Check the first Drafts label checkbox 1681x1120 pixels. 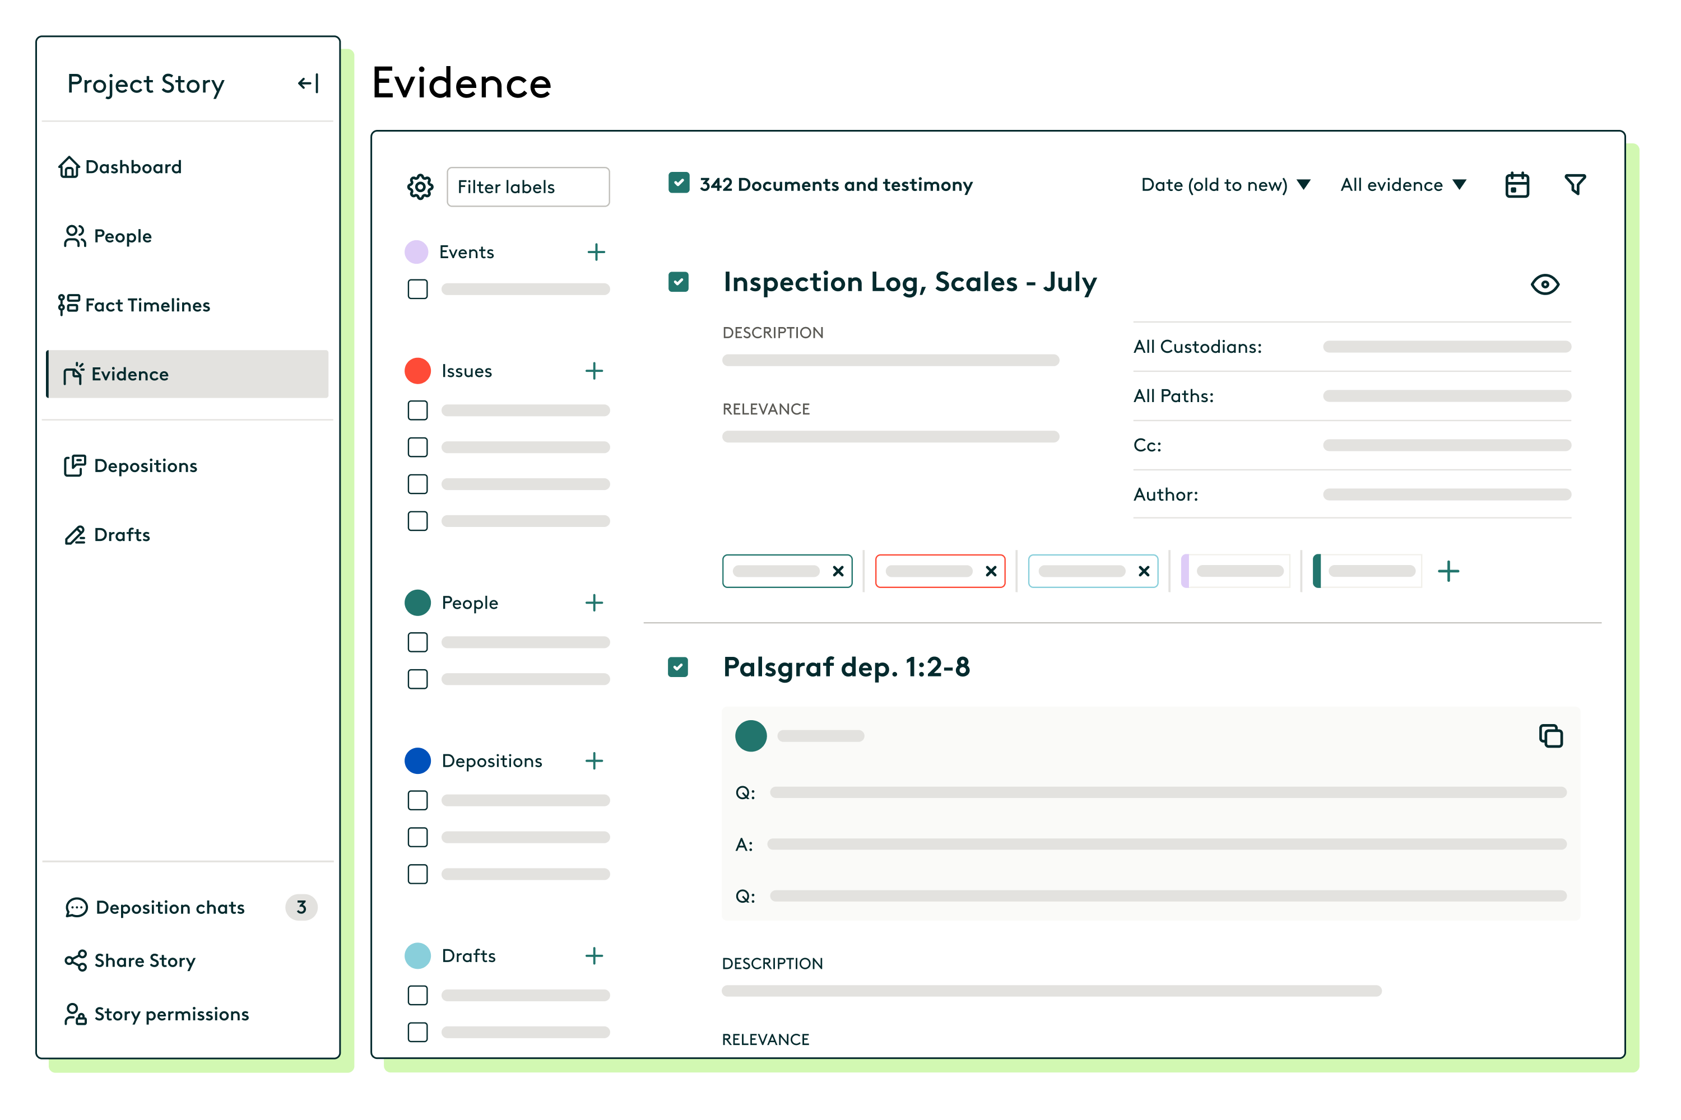[x=417, y=995]
